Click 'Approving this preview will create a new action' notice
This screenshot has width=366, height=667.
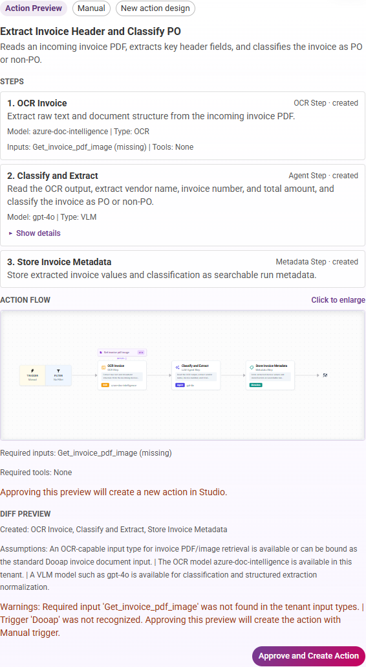[114, 493]
